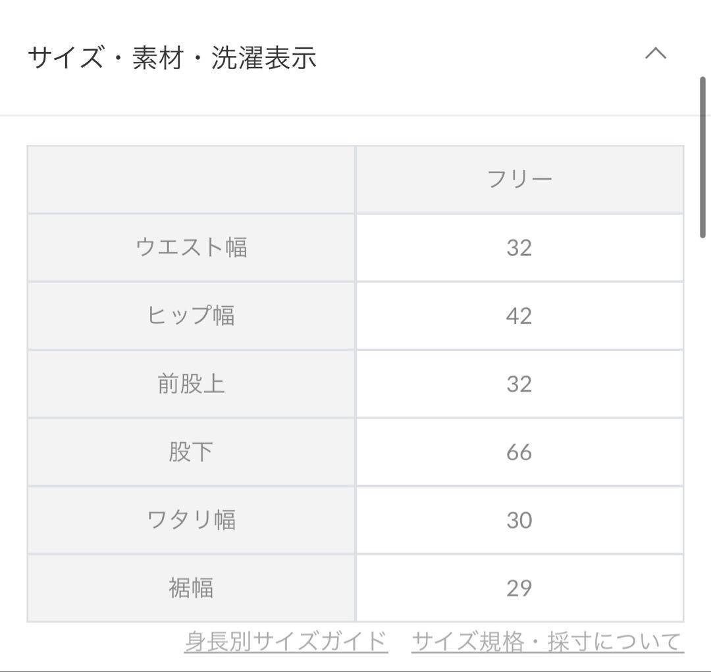The height and width of the screenshot is (672, 711).
Task: Click the 前股上 row label
Action: pos(191,384)
